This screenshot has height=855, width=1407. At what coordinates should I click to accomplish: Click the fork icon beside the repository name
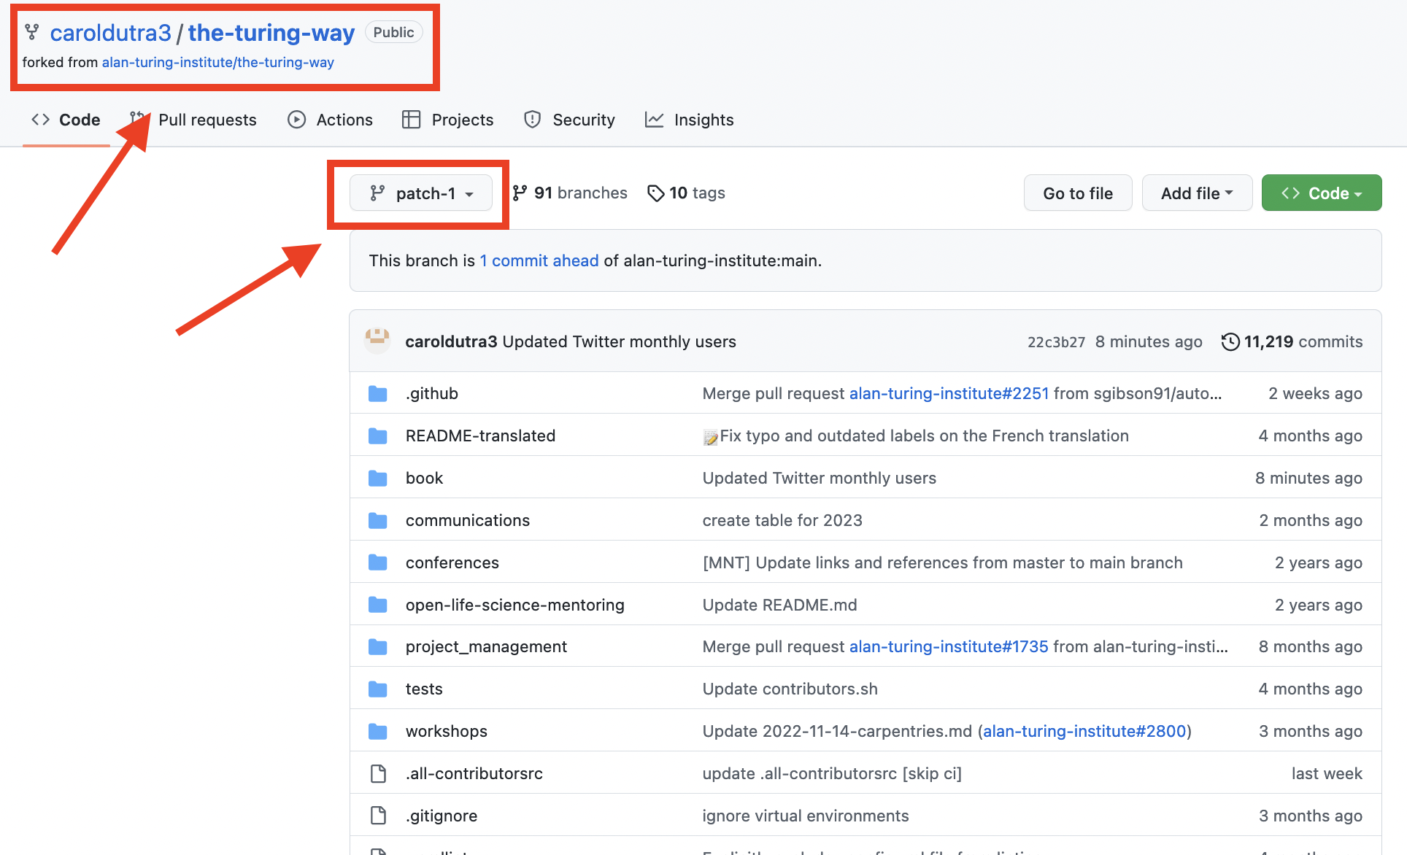click(x=31, y=32)
